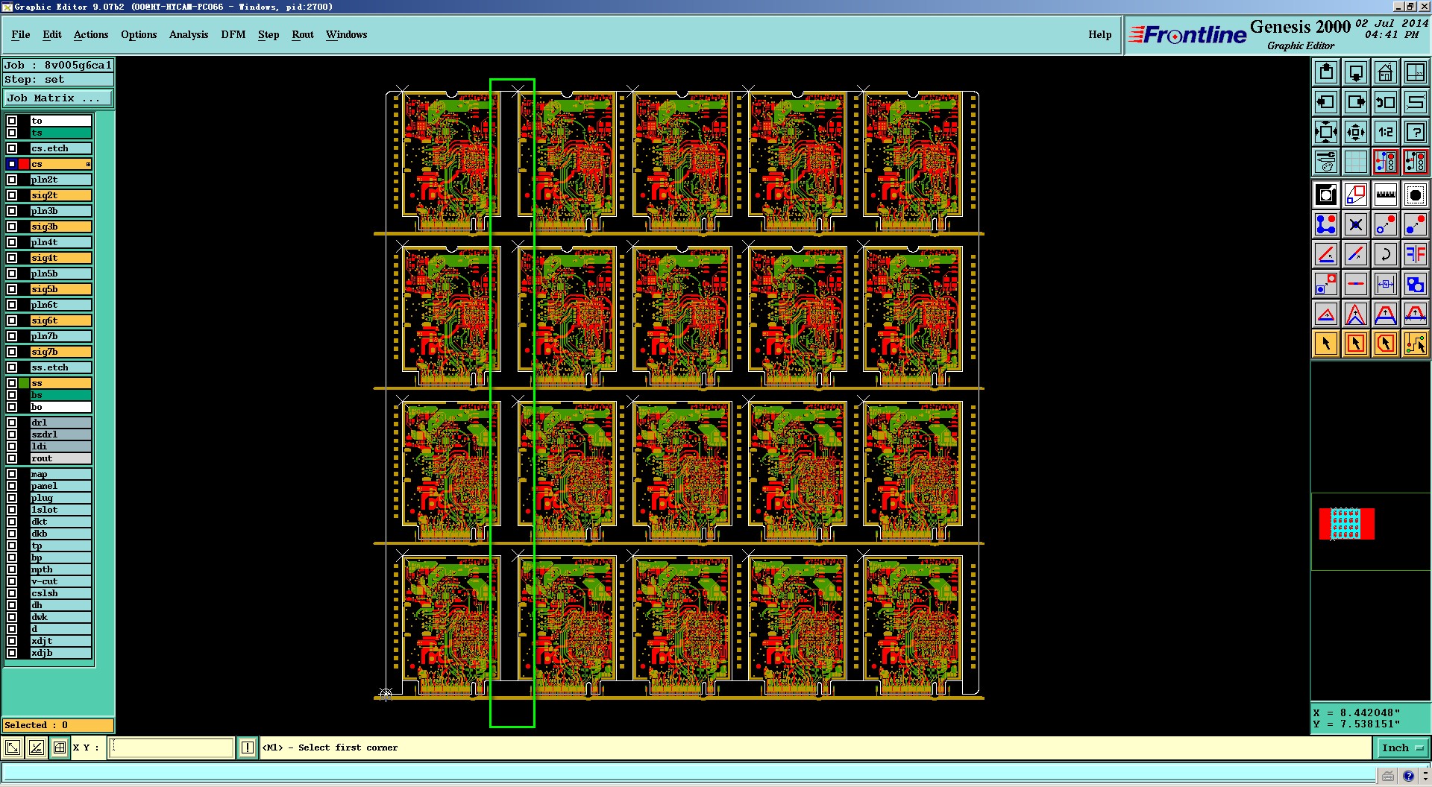
Task: Click the red and blue rectangles zoom-area icon
Action: coord(1356,195)
